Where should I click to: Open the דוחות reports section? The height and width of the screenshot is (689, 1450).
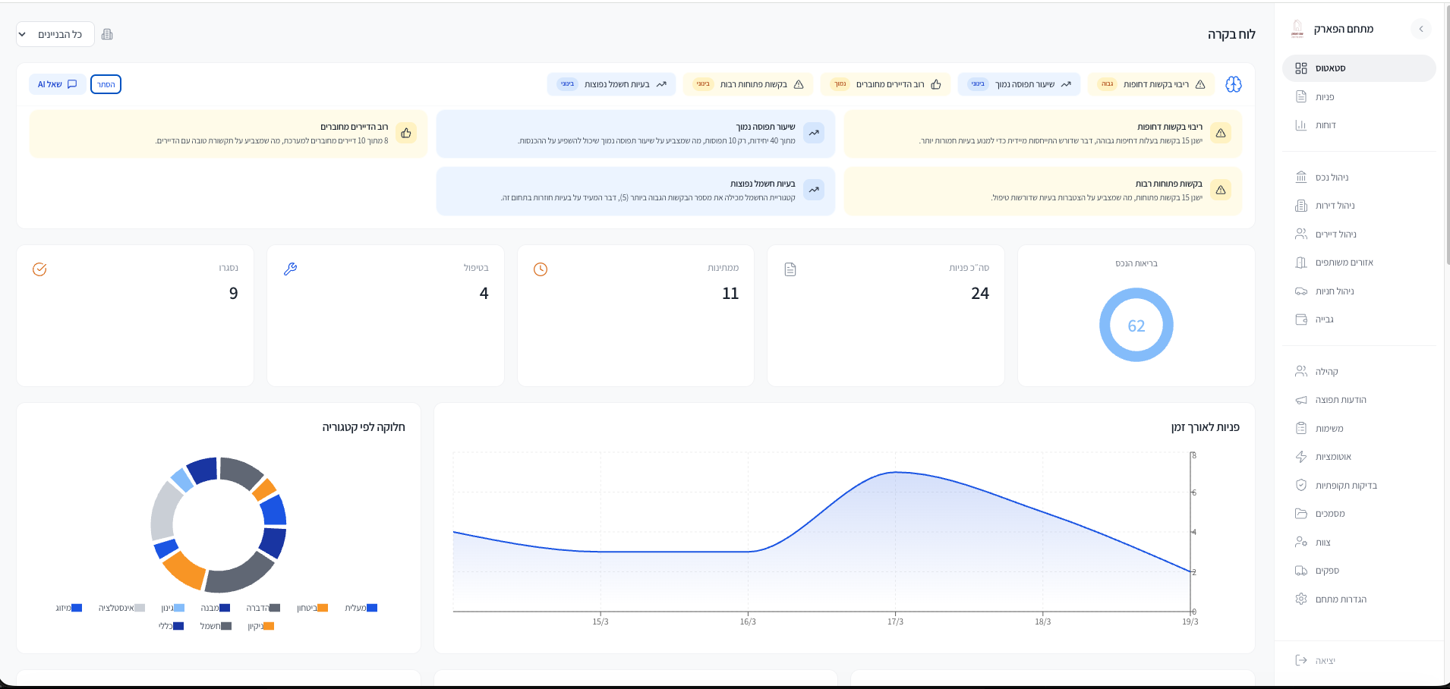click(1359, 125)
